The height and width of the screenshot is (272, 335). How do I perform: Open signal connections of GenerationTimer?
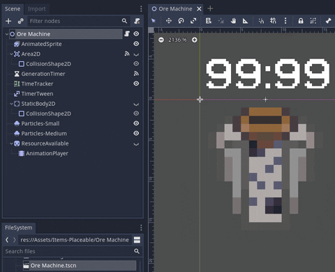point(136,74)
